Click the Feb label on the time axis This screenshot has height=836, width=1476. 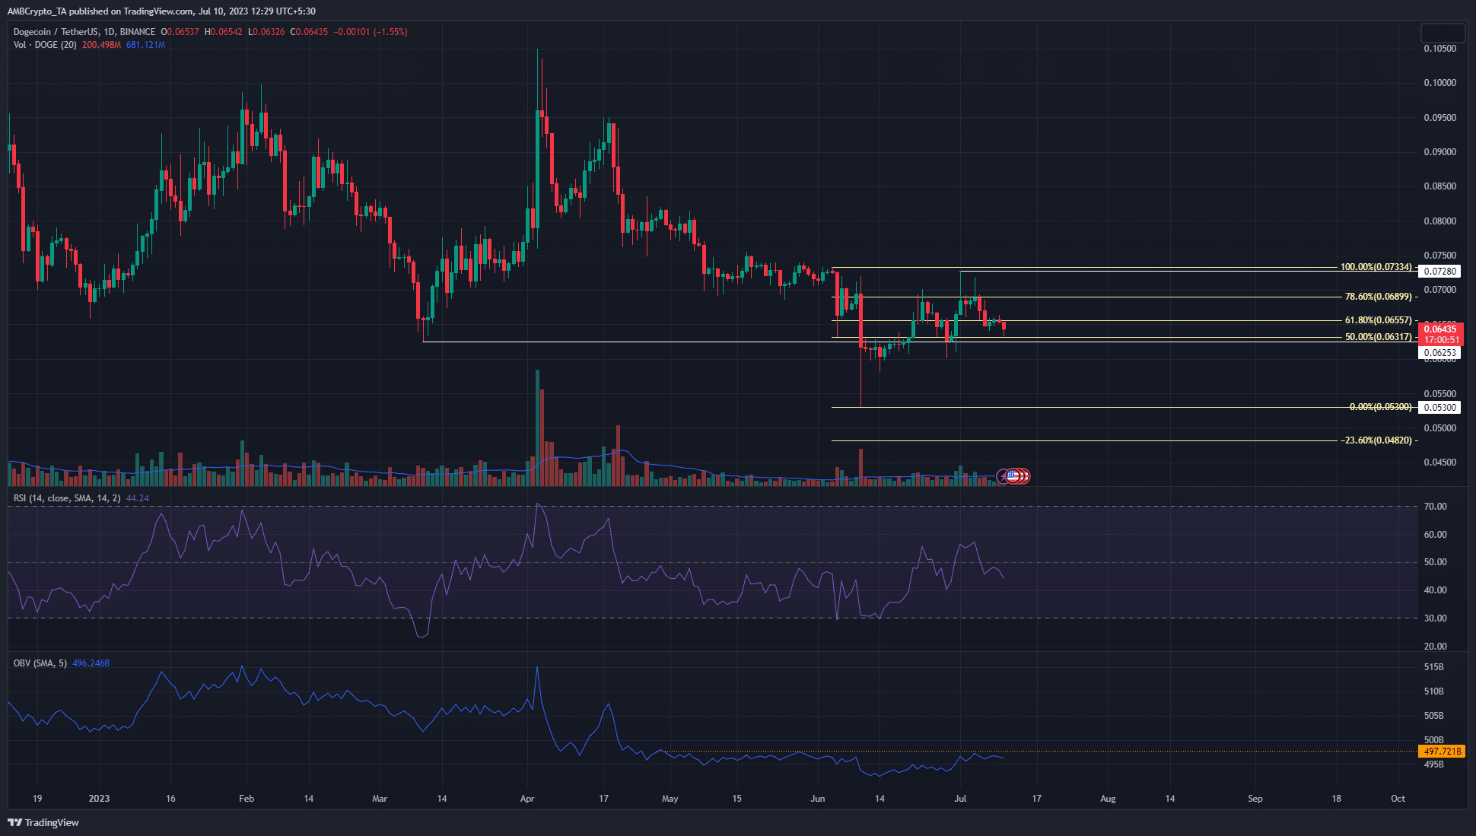coord(247,799)
